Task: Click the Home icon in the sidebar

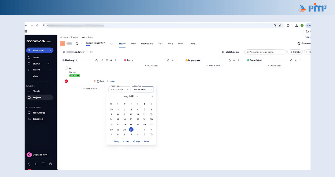Action: (29, 57)
